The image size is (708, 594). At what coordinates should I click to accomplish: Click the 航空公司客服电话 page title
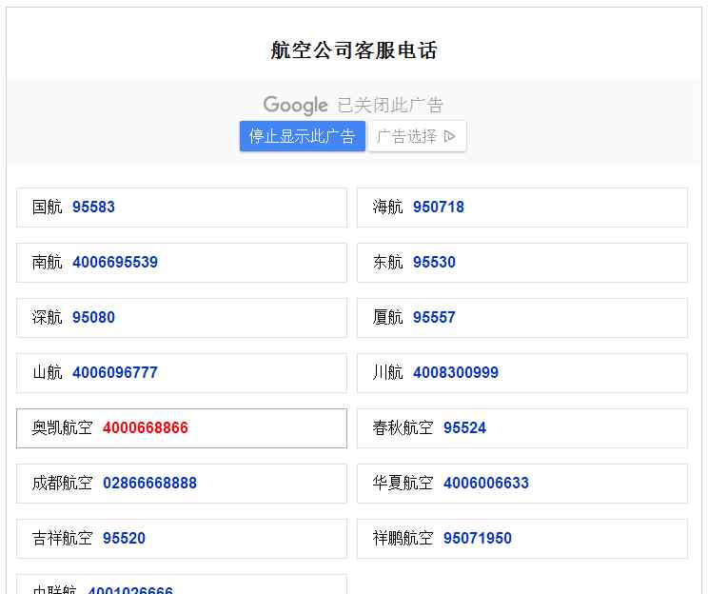[x=353, y=50]
